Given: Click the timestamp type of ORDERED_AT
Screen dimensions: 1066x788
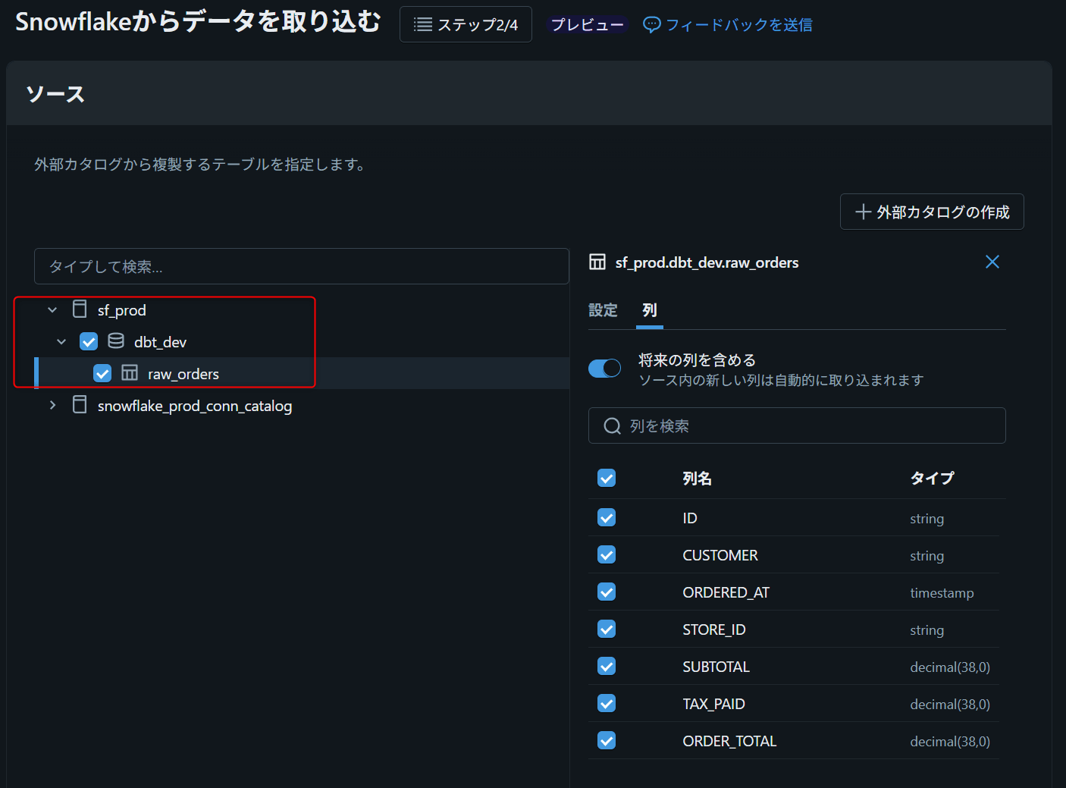Looking at the screenshot, I should [x=942, y=593].
